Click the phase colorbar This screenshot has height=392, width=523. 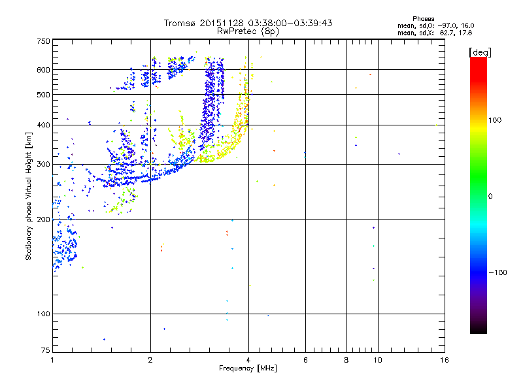point(479,195)
